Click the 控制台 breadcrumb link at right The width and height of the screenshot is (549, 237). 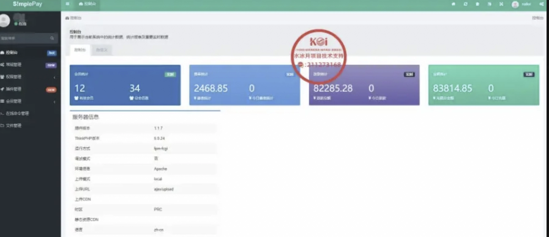(x=538, y=18)
